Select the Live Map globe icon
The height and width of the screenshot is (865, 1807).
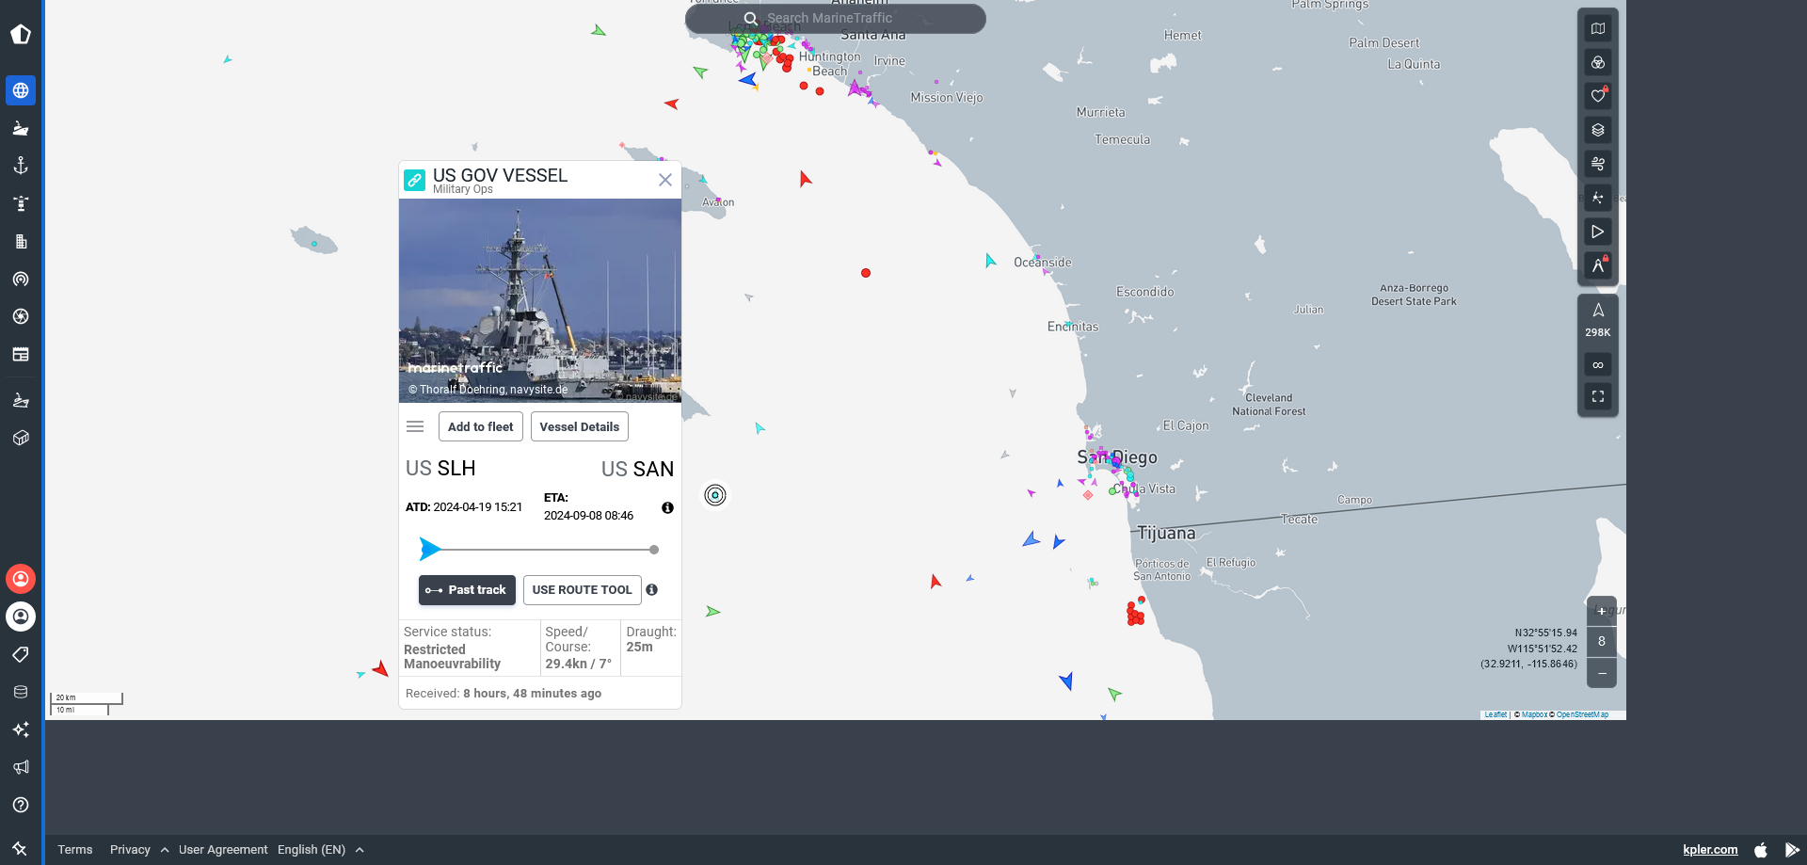[x=21, y=90]
